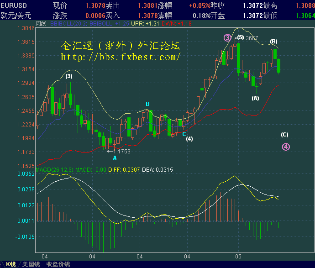Click the 现价 value 1.3078
Image resolution: width=315 pixels, height=268 pixels.
[x=95, y=5]
